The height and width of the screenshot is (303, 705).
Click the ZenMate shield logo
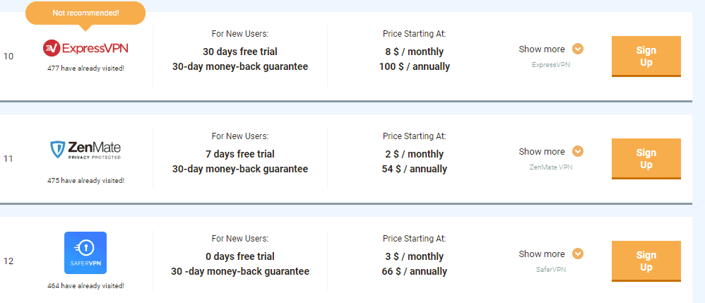click(85, 150)
